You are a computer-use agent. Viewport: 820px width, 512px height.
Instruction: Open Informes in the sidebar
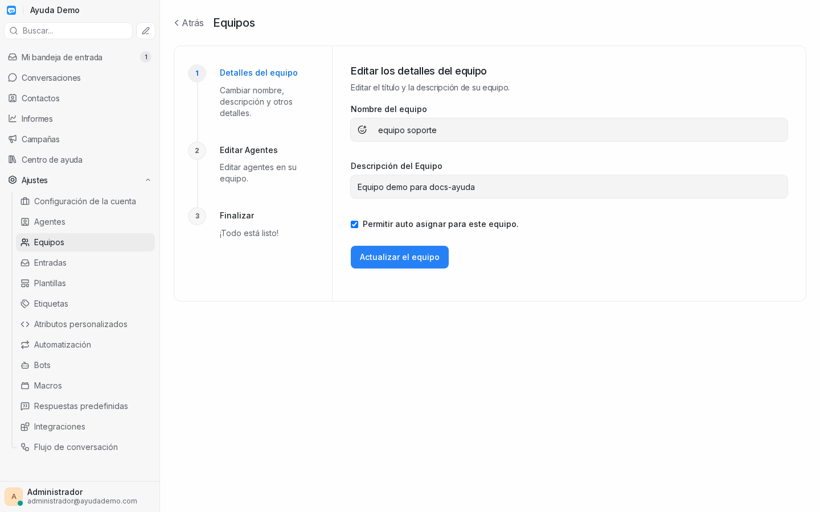pyautogui.click(x=80, y=118)
